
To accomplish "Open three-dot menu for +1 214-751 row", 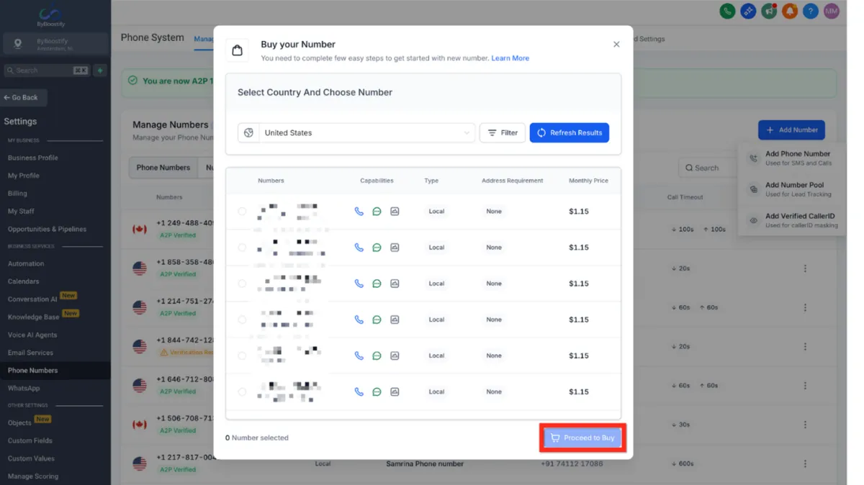I will [x=805, y=307].
